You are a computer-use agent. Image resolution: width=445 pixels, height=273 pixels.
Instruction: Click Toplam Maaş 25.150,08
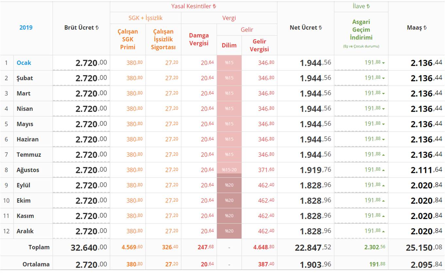pos(424,247)
